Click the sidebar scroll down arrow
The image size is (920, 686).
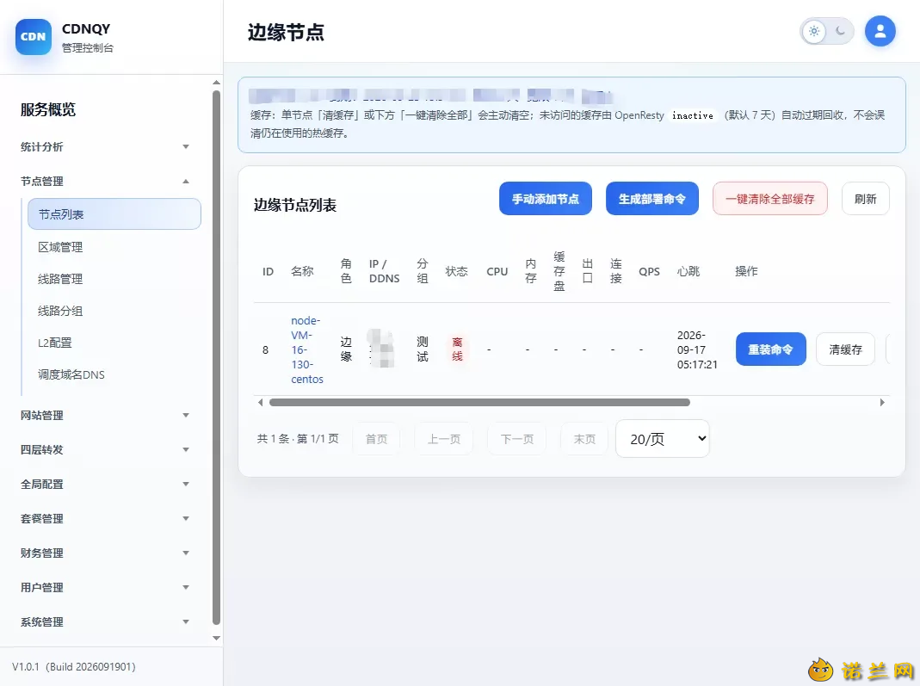tap(217, 638)
